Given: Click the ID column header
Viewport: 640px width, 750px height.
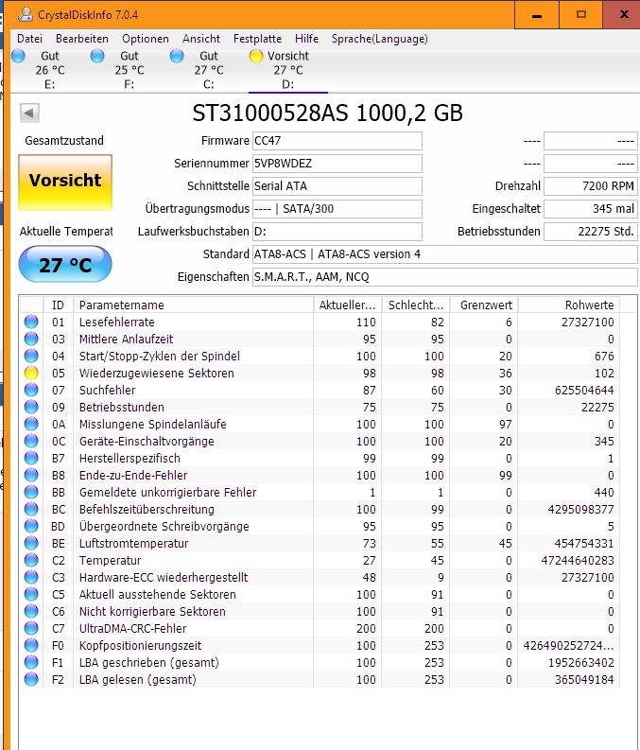Looking at the screenshot, I should (59, 305).
